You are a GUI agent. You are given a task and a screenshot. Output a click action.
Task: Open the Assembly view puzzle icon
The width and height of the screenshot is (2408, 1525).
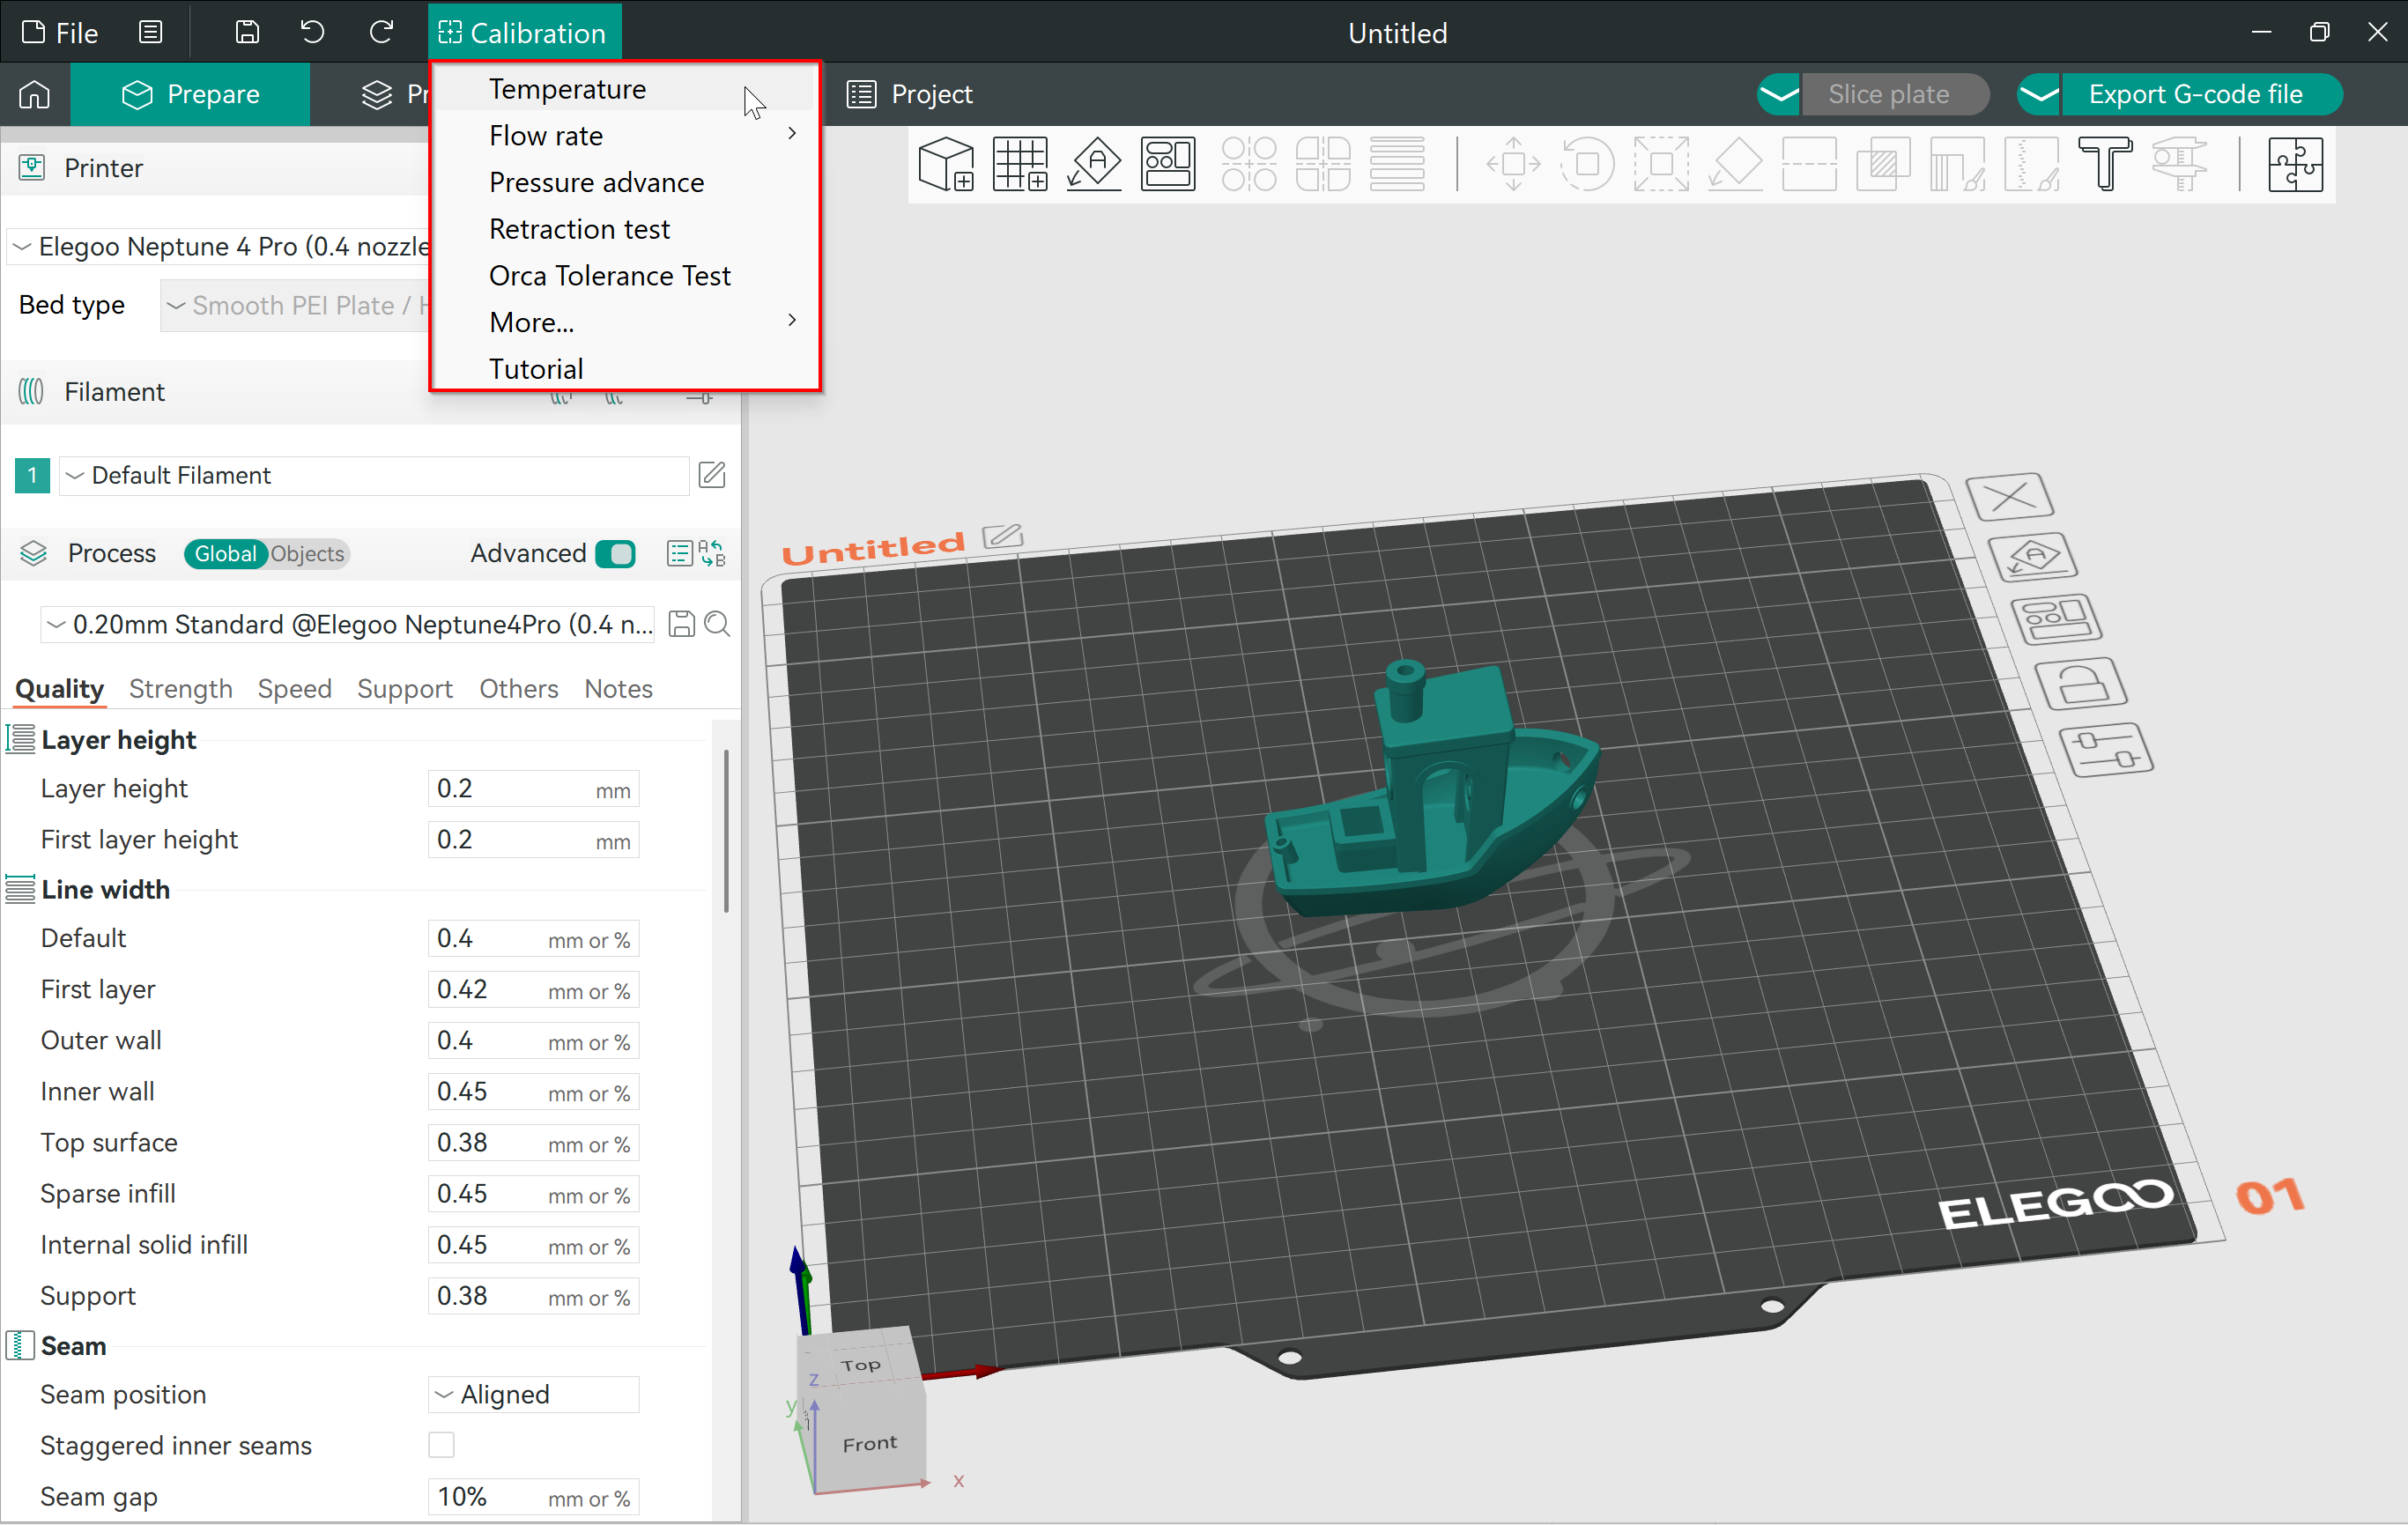tap(2295, 164)
